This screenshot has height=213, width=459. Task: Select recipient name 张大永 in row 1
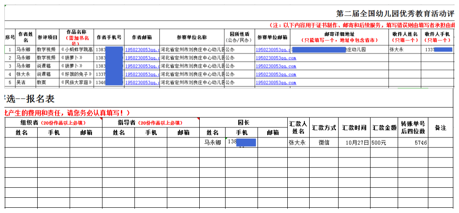coord(405,50)
